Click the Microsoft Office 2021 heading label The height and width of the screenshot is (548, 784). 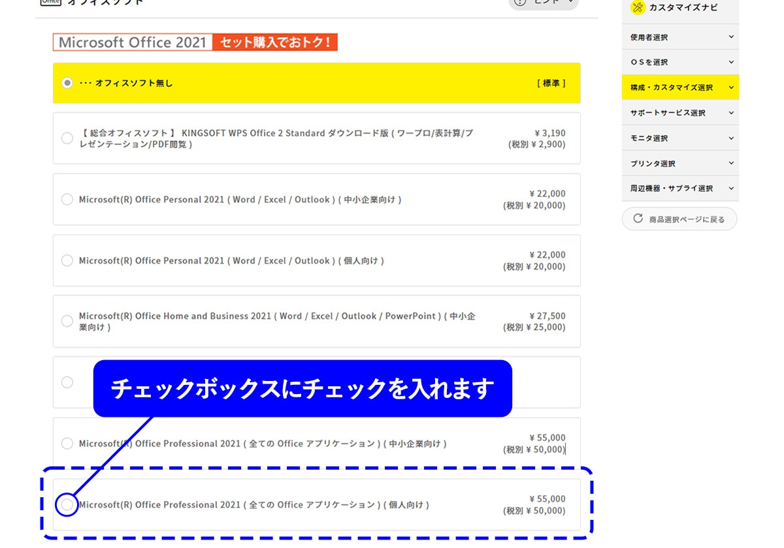pos(133,42)
